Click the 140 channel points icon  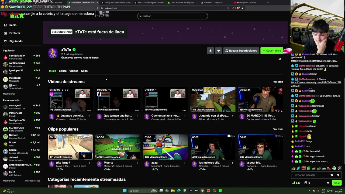click(296, 183)
